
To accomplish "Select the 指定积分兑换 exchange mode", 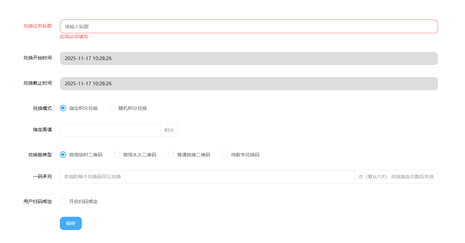I will click(x=63, y=108).
